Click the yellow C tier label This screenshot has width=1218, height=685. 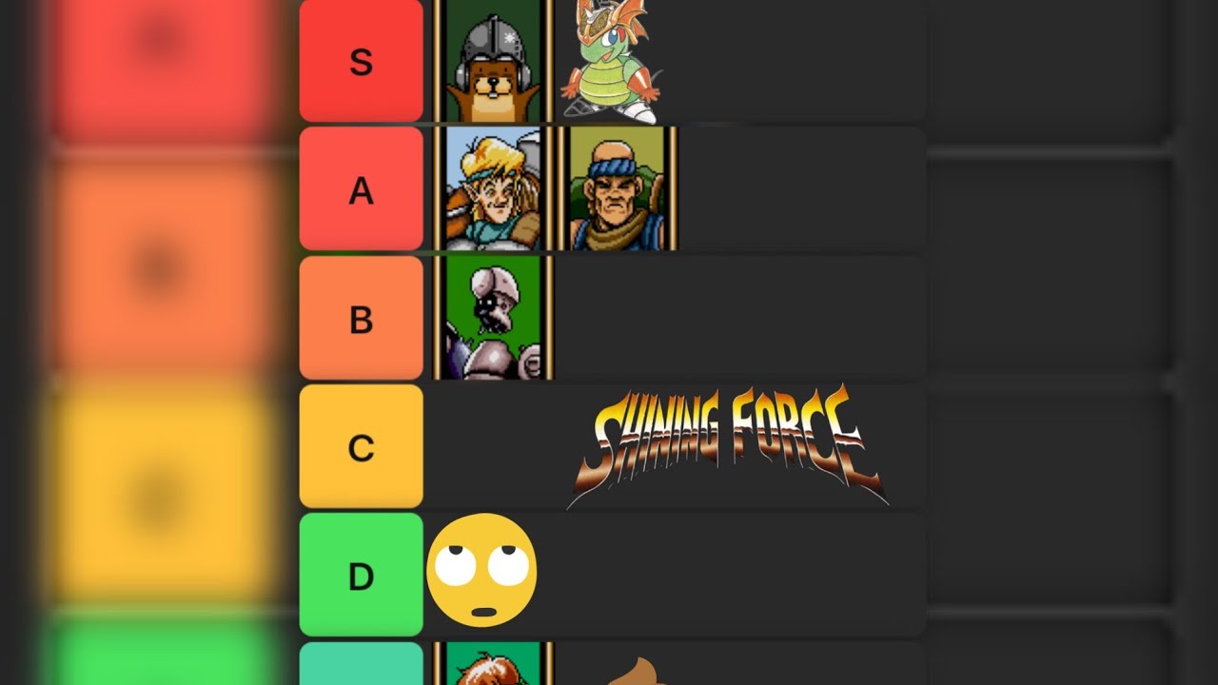[362, 446]
